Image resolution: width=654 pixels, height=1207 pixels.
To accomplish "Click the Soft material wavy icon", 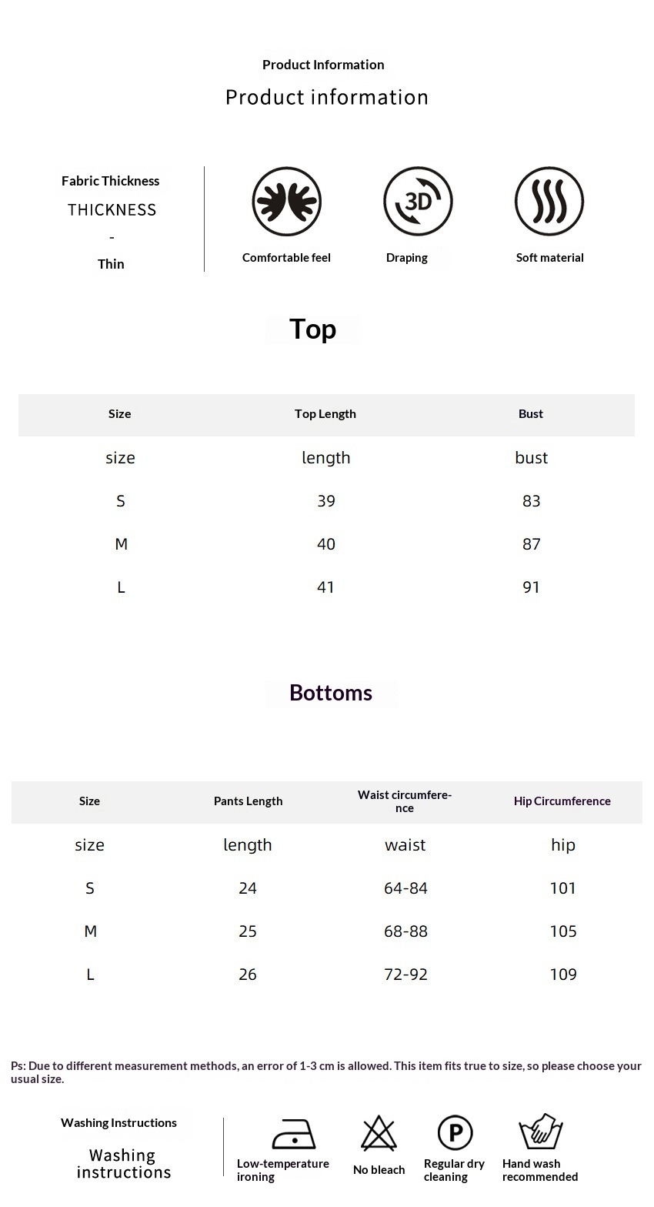I will [549, 202].
